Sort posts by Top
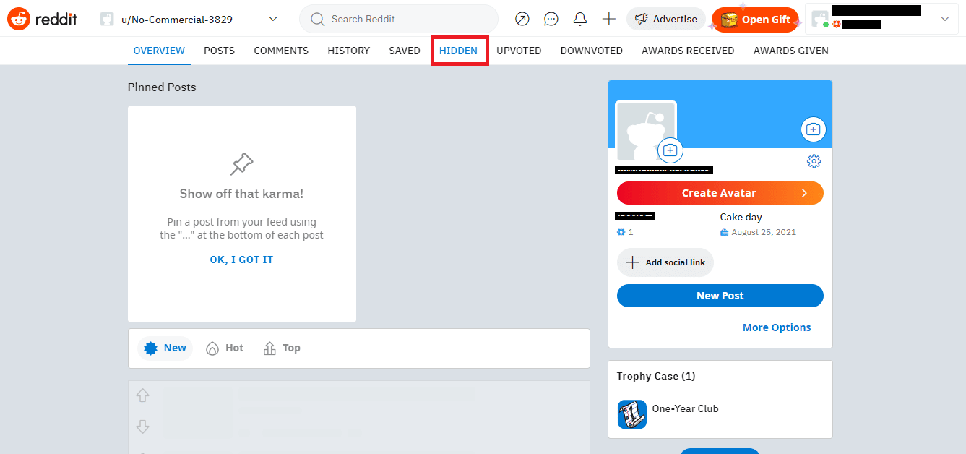Image resolution: width=966 pixels, height=454 pixels. (282, 348)
